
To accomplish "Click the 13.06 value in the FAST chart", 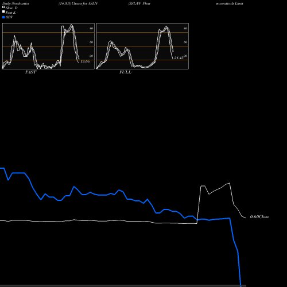I will pos(85,61).
